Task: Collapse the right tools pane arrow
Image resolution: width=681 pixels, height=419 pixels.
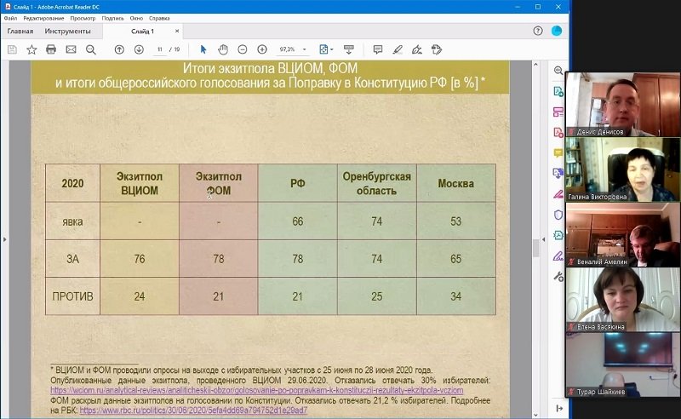Action: pos(541,239)
